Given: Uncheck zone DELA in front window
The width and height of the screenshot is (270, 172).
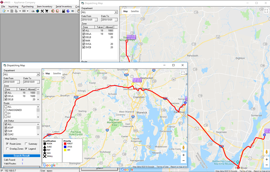Looking at the screenshot, I should [x=6, y=96].
